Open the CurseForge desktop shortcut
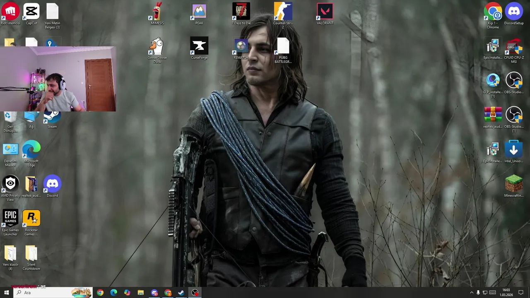Screen dimensions: 530x298 coord(199,48)
